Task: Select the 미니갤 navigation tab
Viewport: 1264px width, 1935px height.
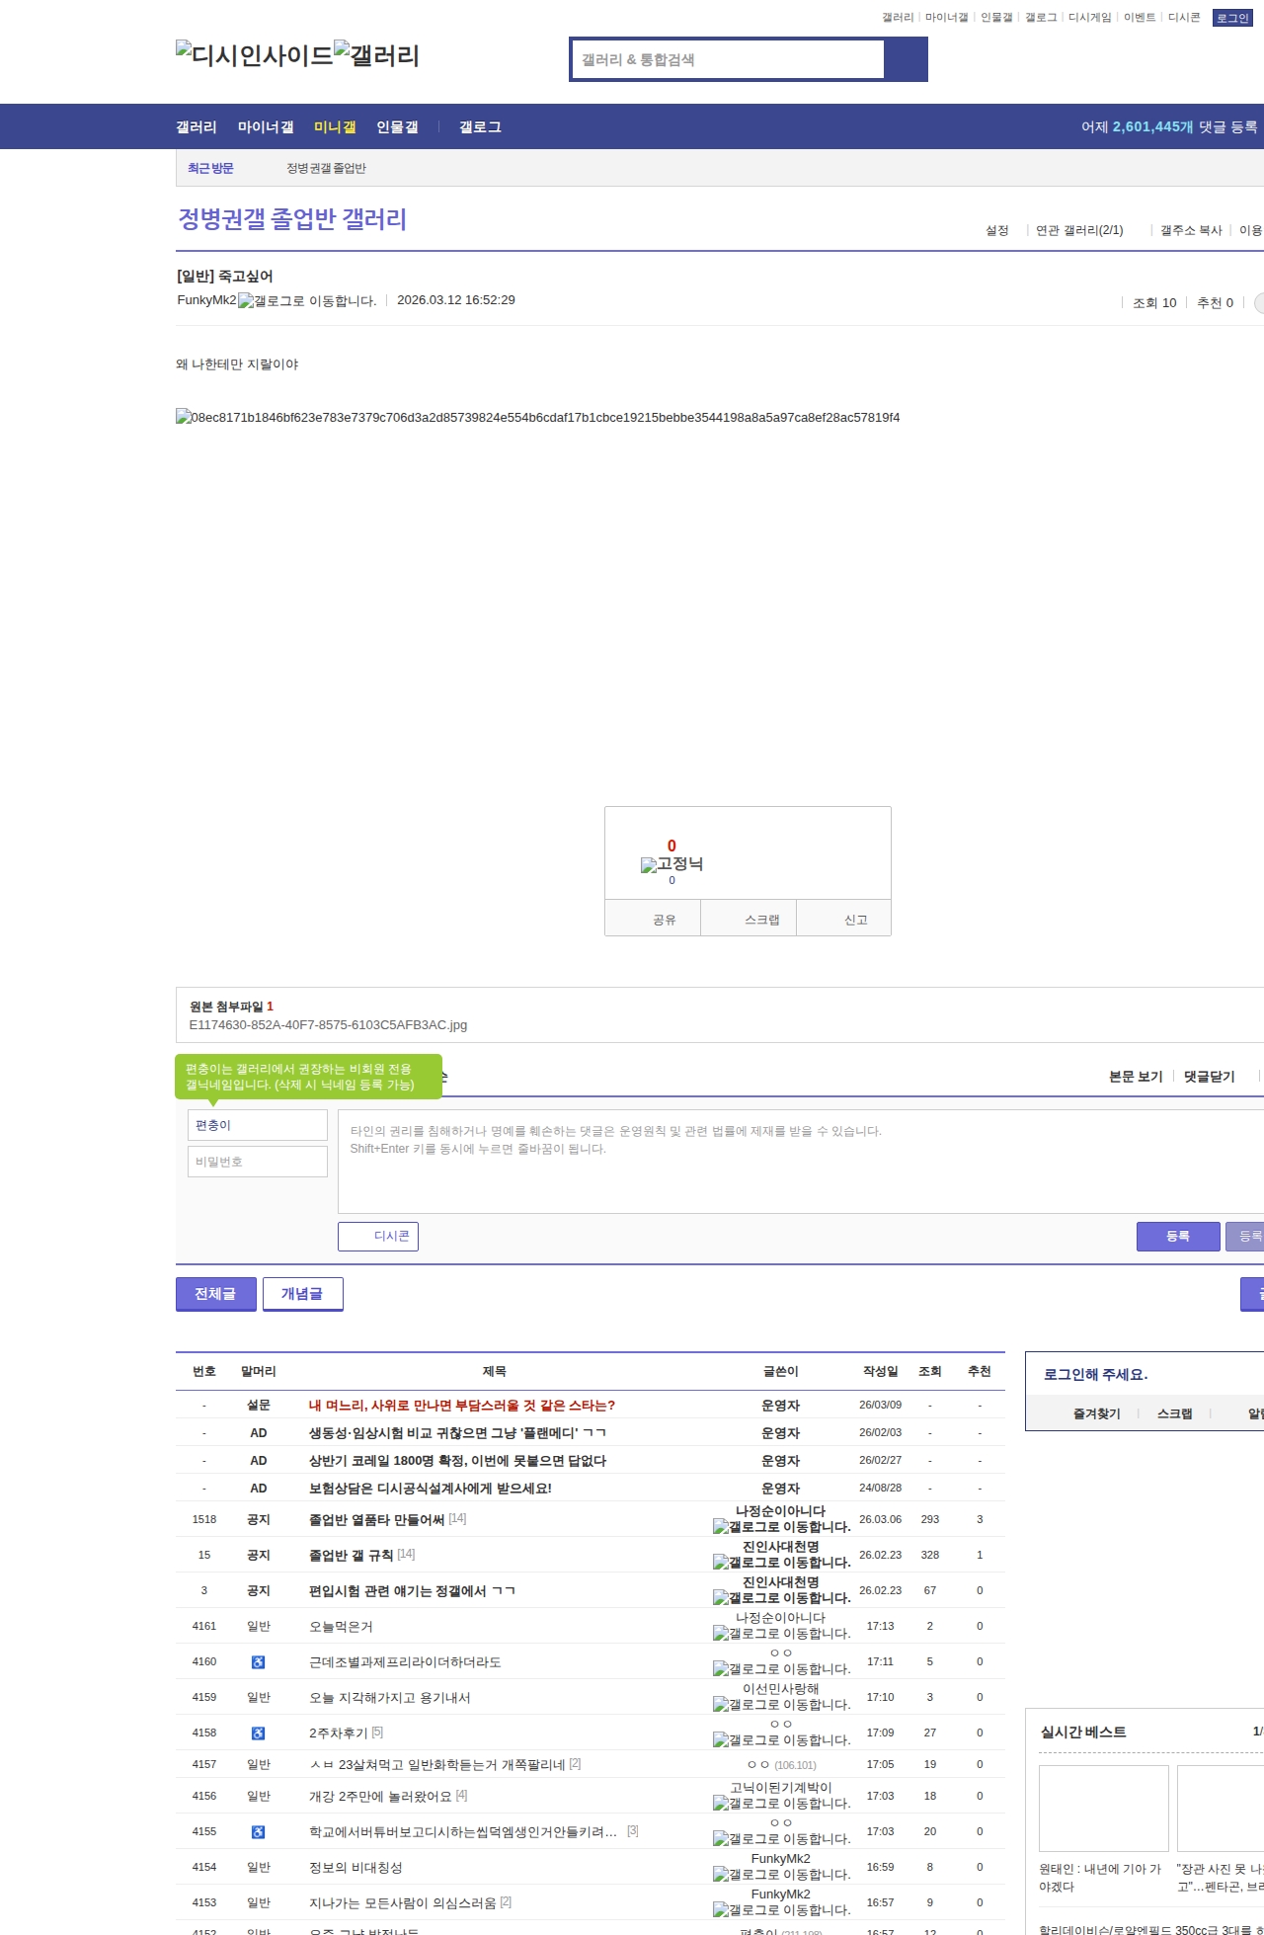Action: coord(335,127)
